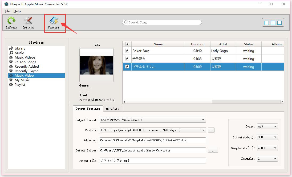292x177 pixels.
Task: Select Library playlist icon
Action: pyautogui.click(x=11, y=48)
